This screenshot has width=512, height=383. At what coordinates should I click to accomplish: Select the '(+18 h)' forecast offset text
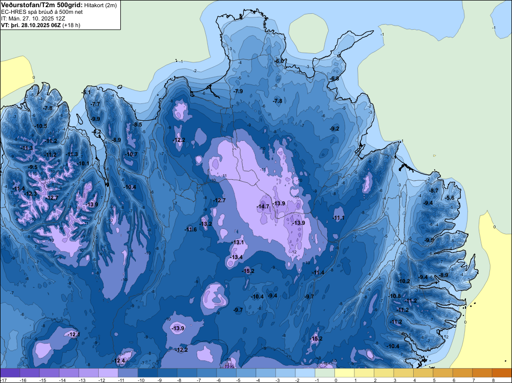(71, 25)
